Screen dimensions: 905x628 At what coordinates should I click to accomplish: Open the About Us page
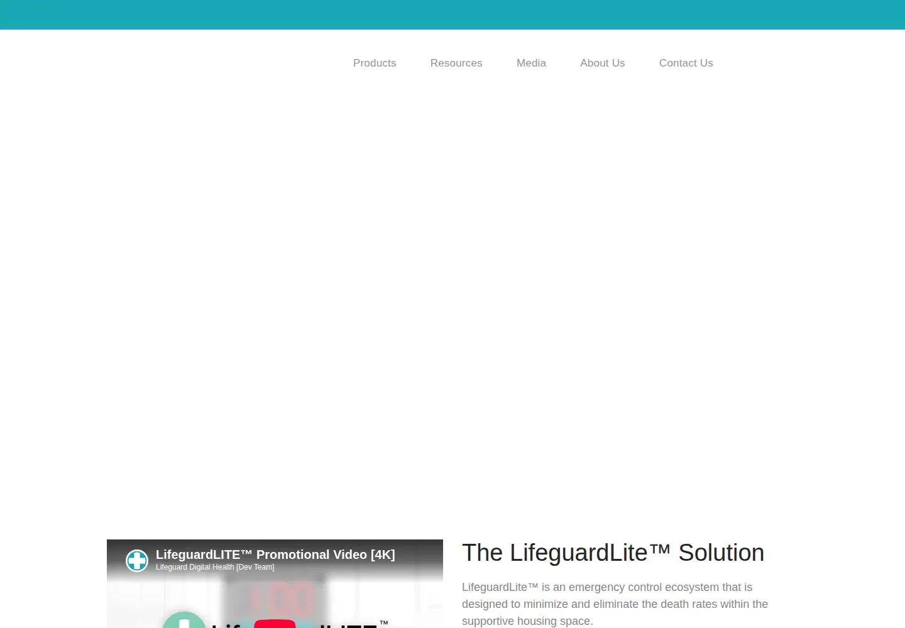(602, 63)
